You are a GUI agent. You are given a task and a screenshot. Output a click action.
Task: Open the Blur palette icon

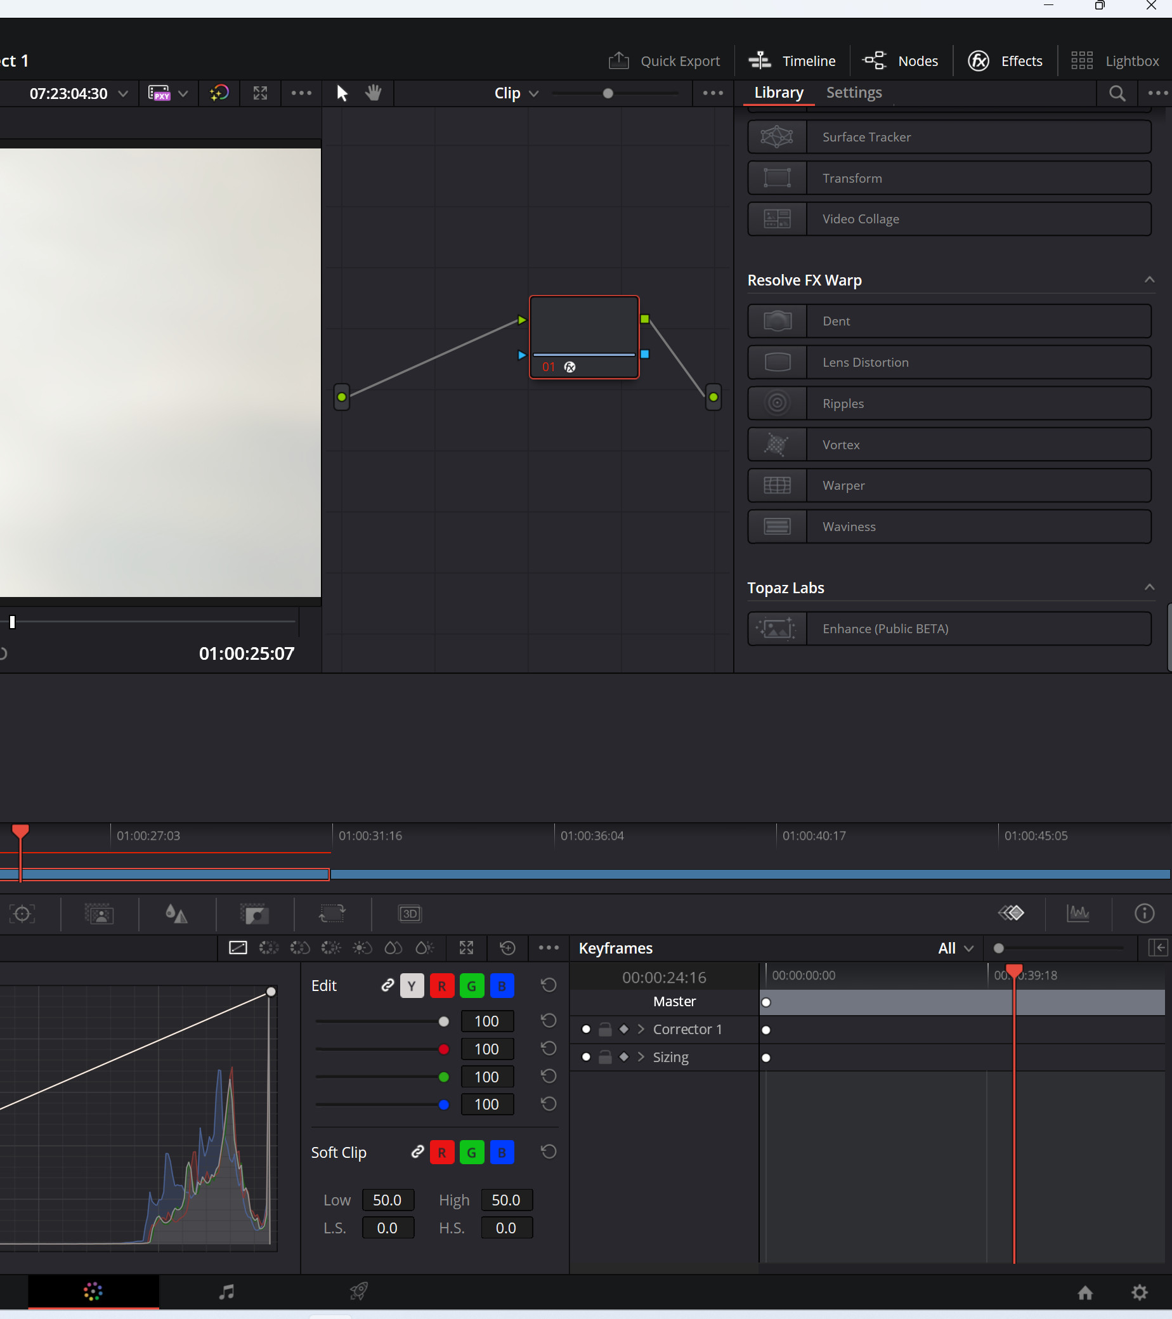[x=176, y=914]
